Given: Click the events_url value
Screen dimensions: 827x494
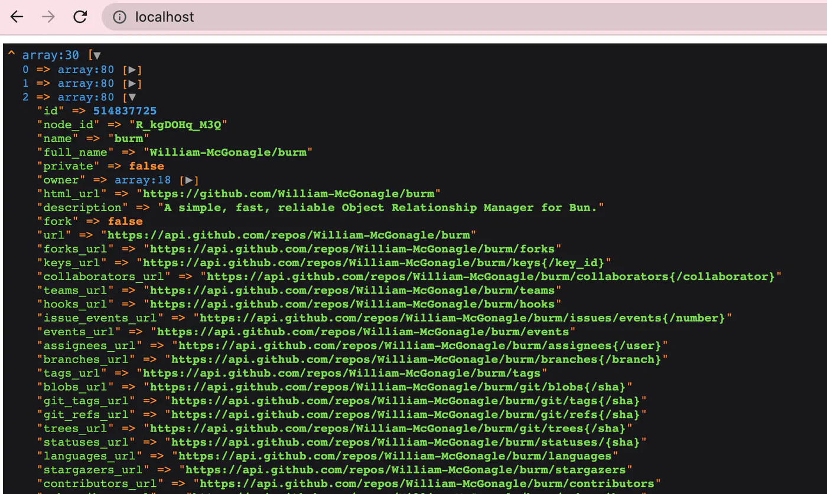Looking at the screenshot, I should coord(363,332).
